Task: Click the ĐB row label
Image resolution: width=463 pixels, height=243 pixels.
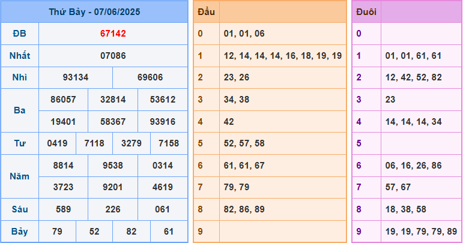Action: point(20,34)
